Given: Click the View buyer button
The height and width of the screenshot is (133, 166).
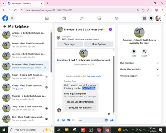Looking at the screenshot, I should pyautogui.click(x=70, y=44).
